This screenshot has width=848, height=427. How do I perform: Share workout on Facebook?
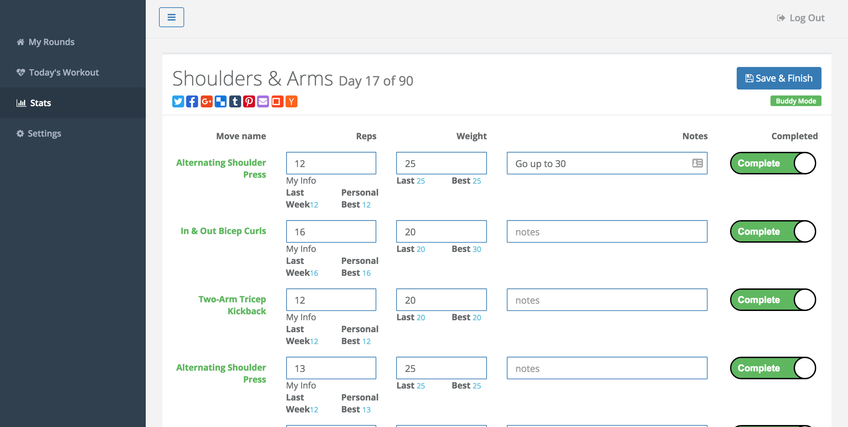tap(192, 101)
